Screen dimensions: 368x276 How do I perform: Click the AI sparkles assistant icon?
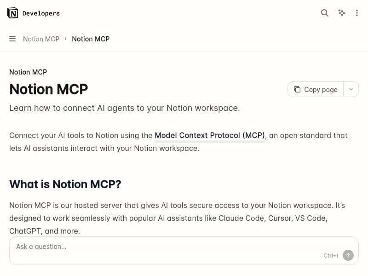click(x=342, y=13)
